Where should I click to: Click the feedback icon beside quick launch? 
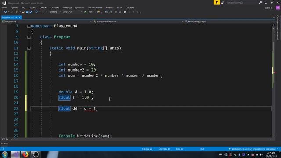click(x=223, y=2)
